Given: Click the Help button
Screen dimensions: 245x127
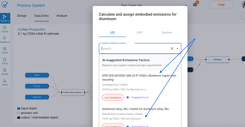Looking at the screenshot, I should click(x=221, y=5).
